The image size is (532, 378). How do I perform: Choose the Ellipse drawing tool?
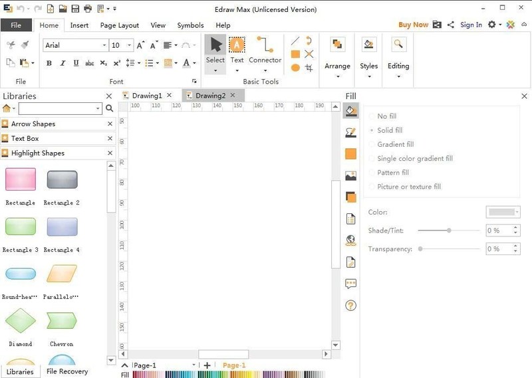coord(295,68)
